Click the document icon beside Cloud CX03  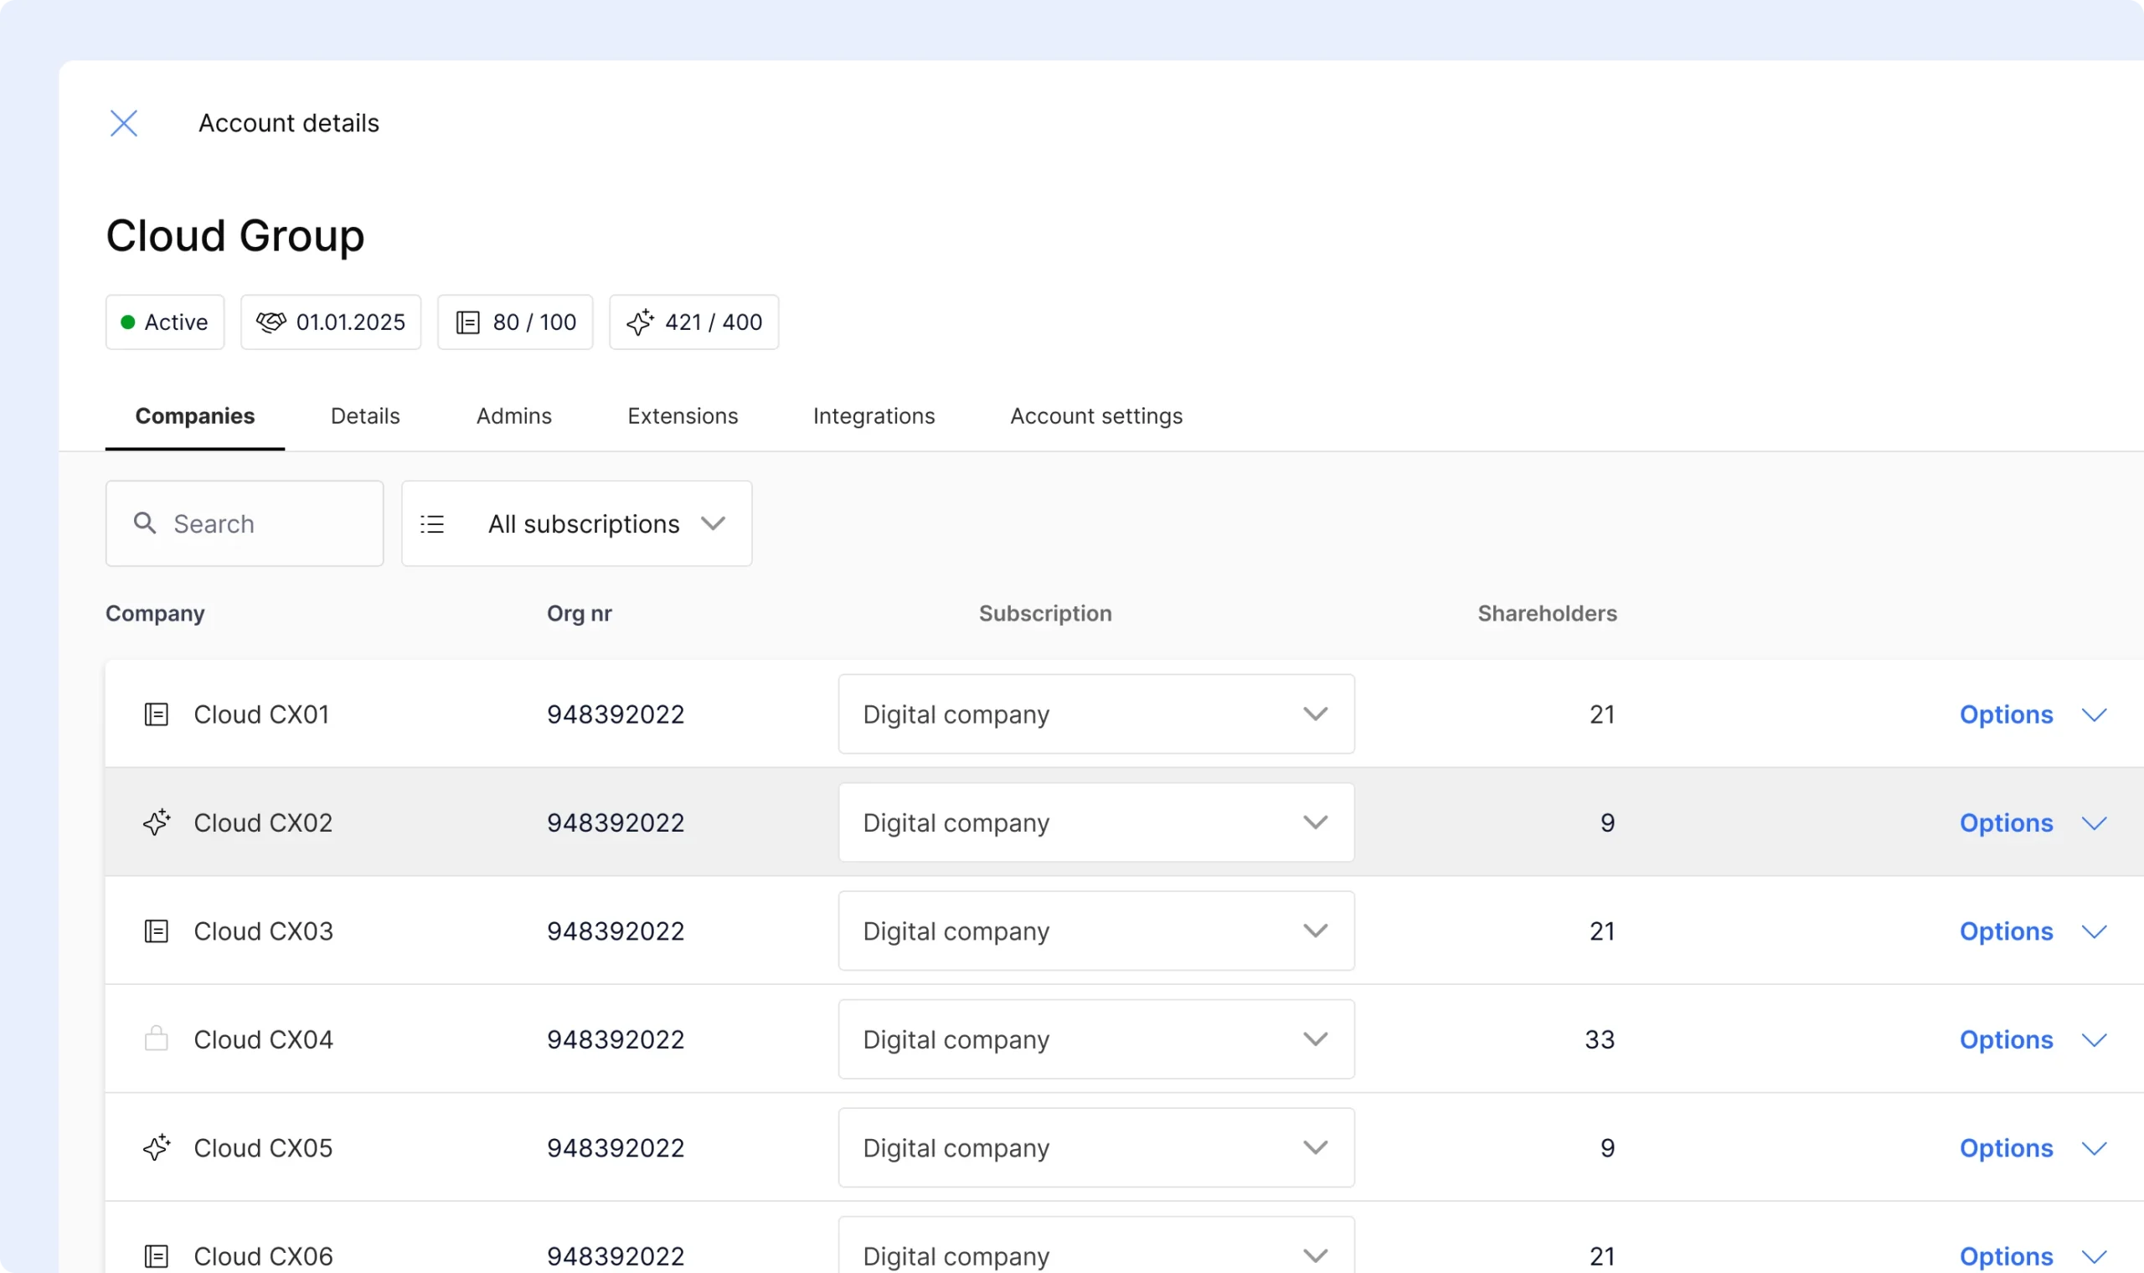[x=156, y=931]
